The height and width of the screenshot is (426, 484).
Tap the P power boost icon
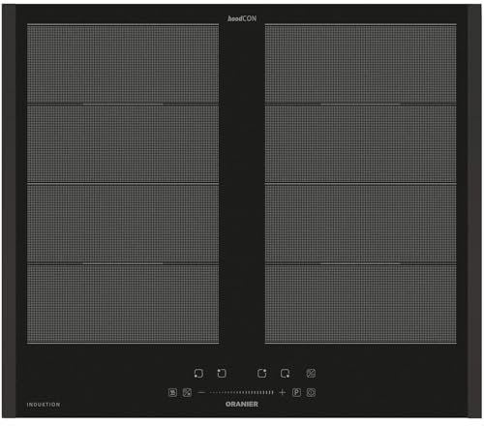click(296, 392)
